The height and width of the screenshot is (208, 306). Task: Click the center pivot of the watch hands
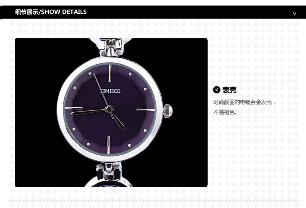pos(110,110)
